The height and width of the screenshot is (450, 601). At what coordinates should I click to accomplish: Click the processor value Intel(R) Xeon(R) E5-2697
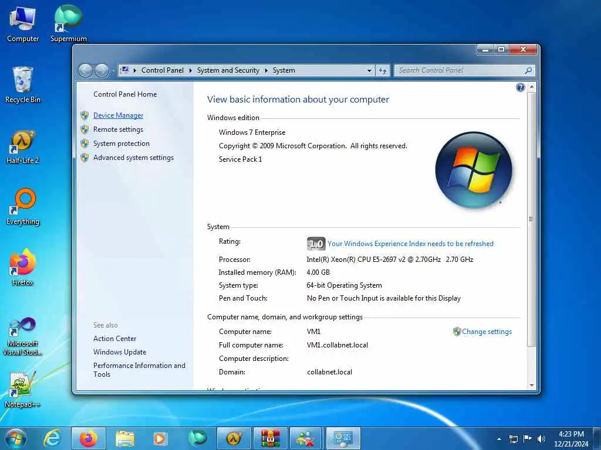(x=390, y=260)
